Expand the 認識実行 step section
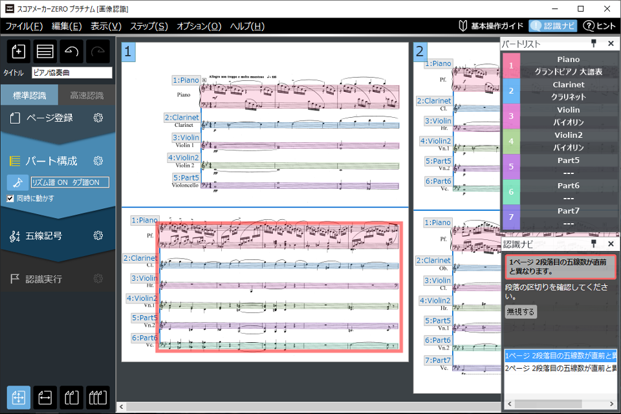Viewport: 621px width, 414px height. 44,279
